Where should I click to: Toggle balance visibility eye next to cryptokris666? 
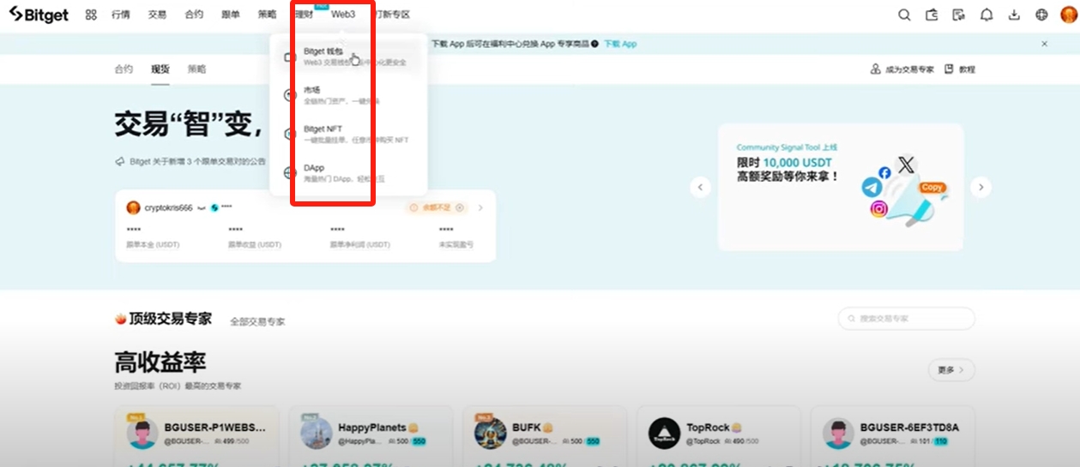[201, 208]
